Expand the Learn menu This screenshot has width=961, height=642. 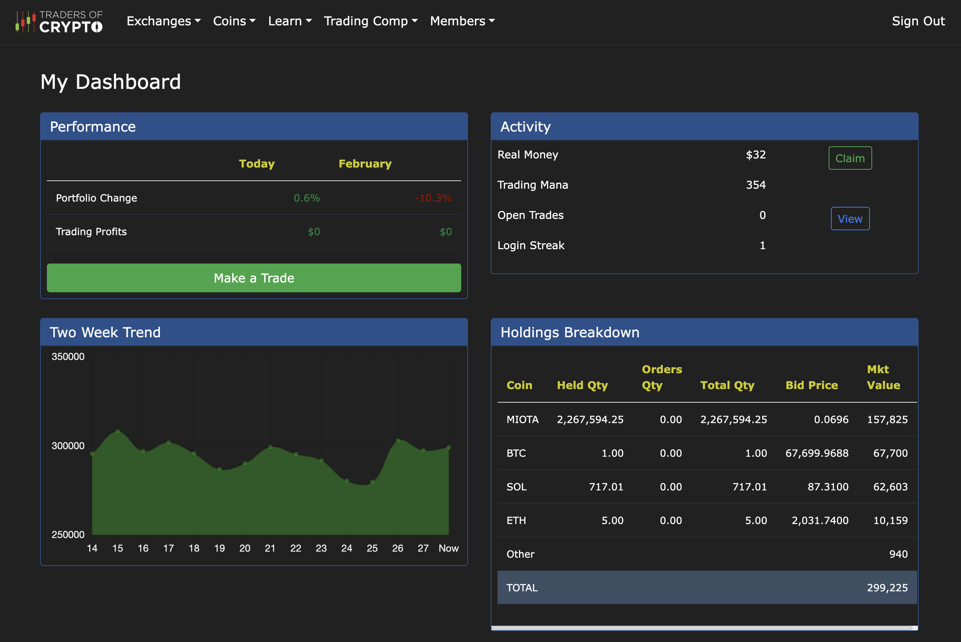[290, 21]
